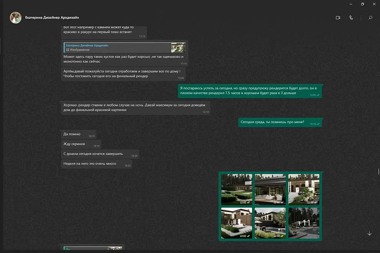Viewport: 380px width, 253px height.
Task: Jump to latest messages with down arrow
Action: coord(369,233)
